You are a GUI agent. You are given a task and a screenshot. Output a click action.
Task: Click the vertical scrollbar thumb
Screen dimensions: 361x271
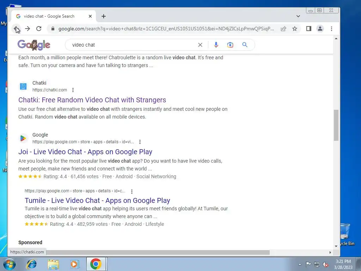pyautogui.click(x=336, y=125)
